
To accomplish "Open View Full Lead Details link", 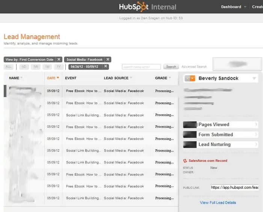I will click(x=218, y=203).
